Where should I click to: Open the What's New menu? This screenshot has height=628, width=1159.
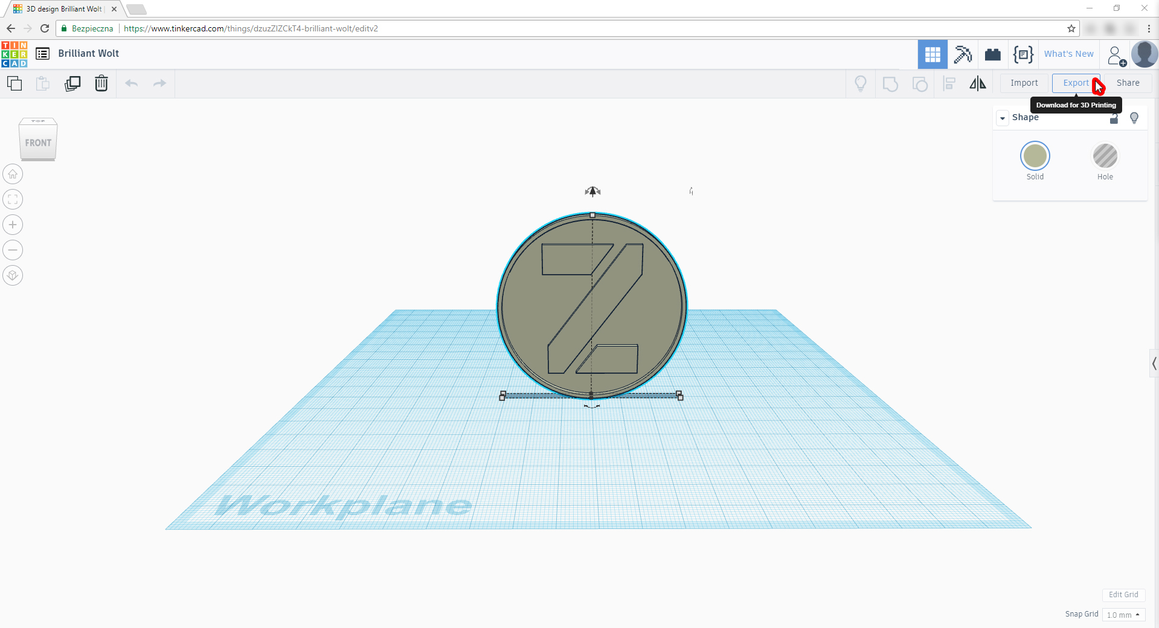[1068, 54]
